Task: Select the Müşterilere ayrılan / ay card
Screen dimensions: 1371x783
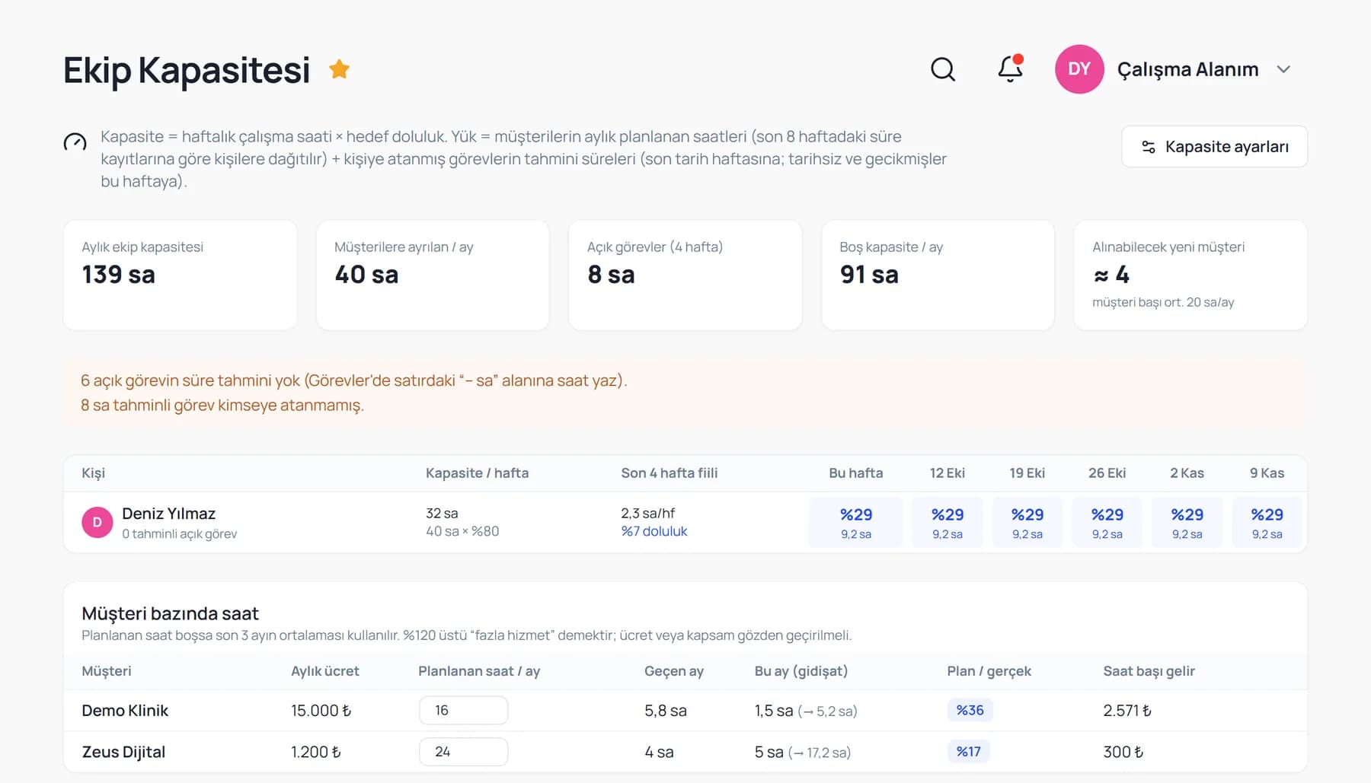Action: click(433, 275)
